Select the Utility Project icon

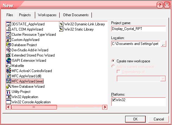coord(9,92)
